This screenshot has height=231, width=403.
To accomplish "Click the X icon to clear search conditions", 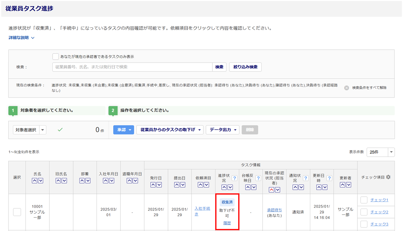I will 347,88.
